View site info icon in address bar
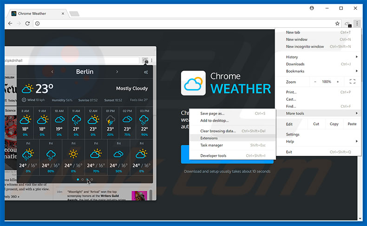Image resolution: width=367 pixels, height=226 pixels. (x=38, y=23)
